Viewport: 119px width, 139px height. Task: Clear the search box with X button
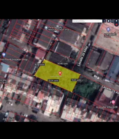click(x=104, y=21)
